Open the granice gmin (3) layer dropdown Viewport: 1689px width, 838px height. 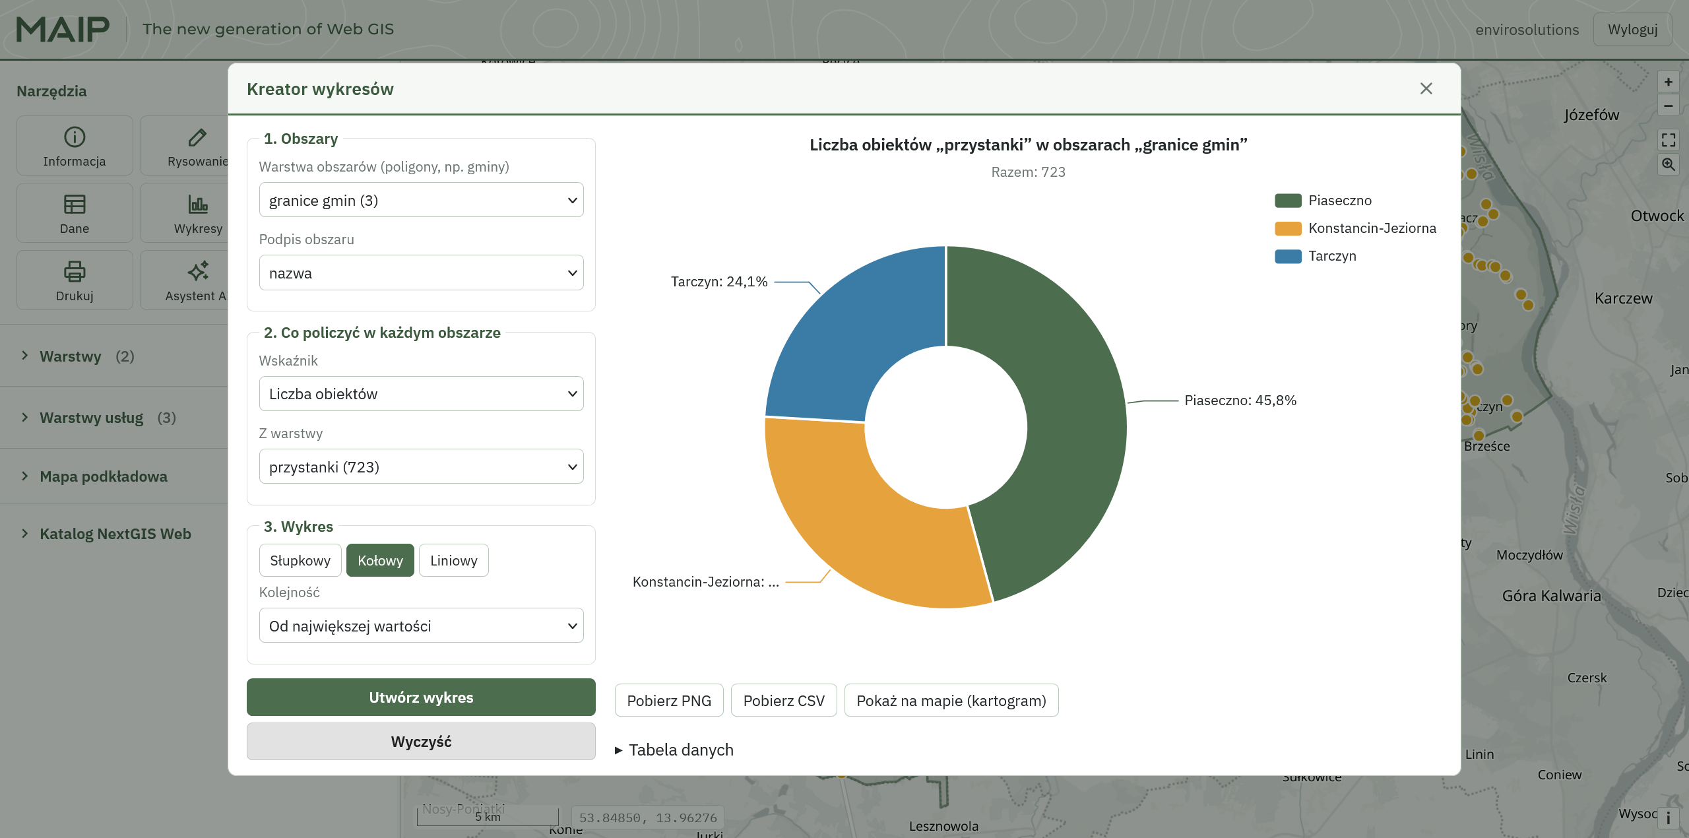click(422, 200)
